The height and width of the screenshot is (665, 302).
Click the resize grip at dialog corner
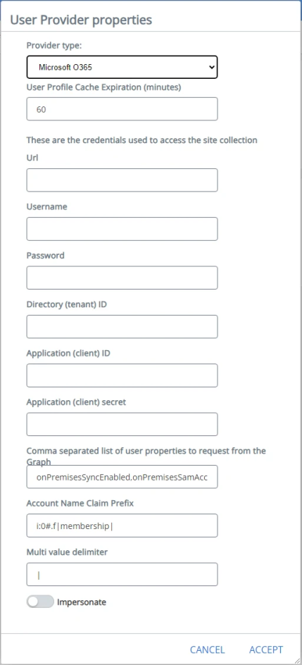point(298,661)
